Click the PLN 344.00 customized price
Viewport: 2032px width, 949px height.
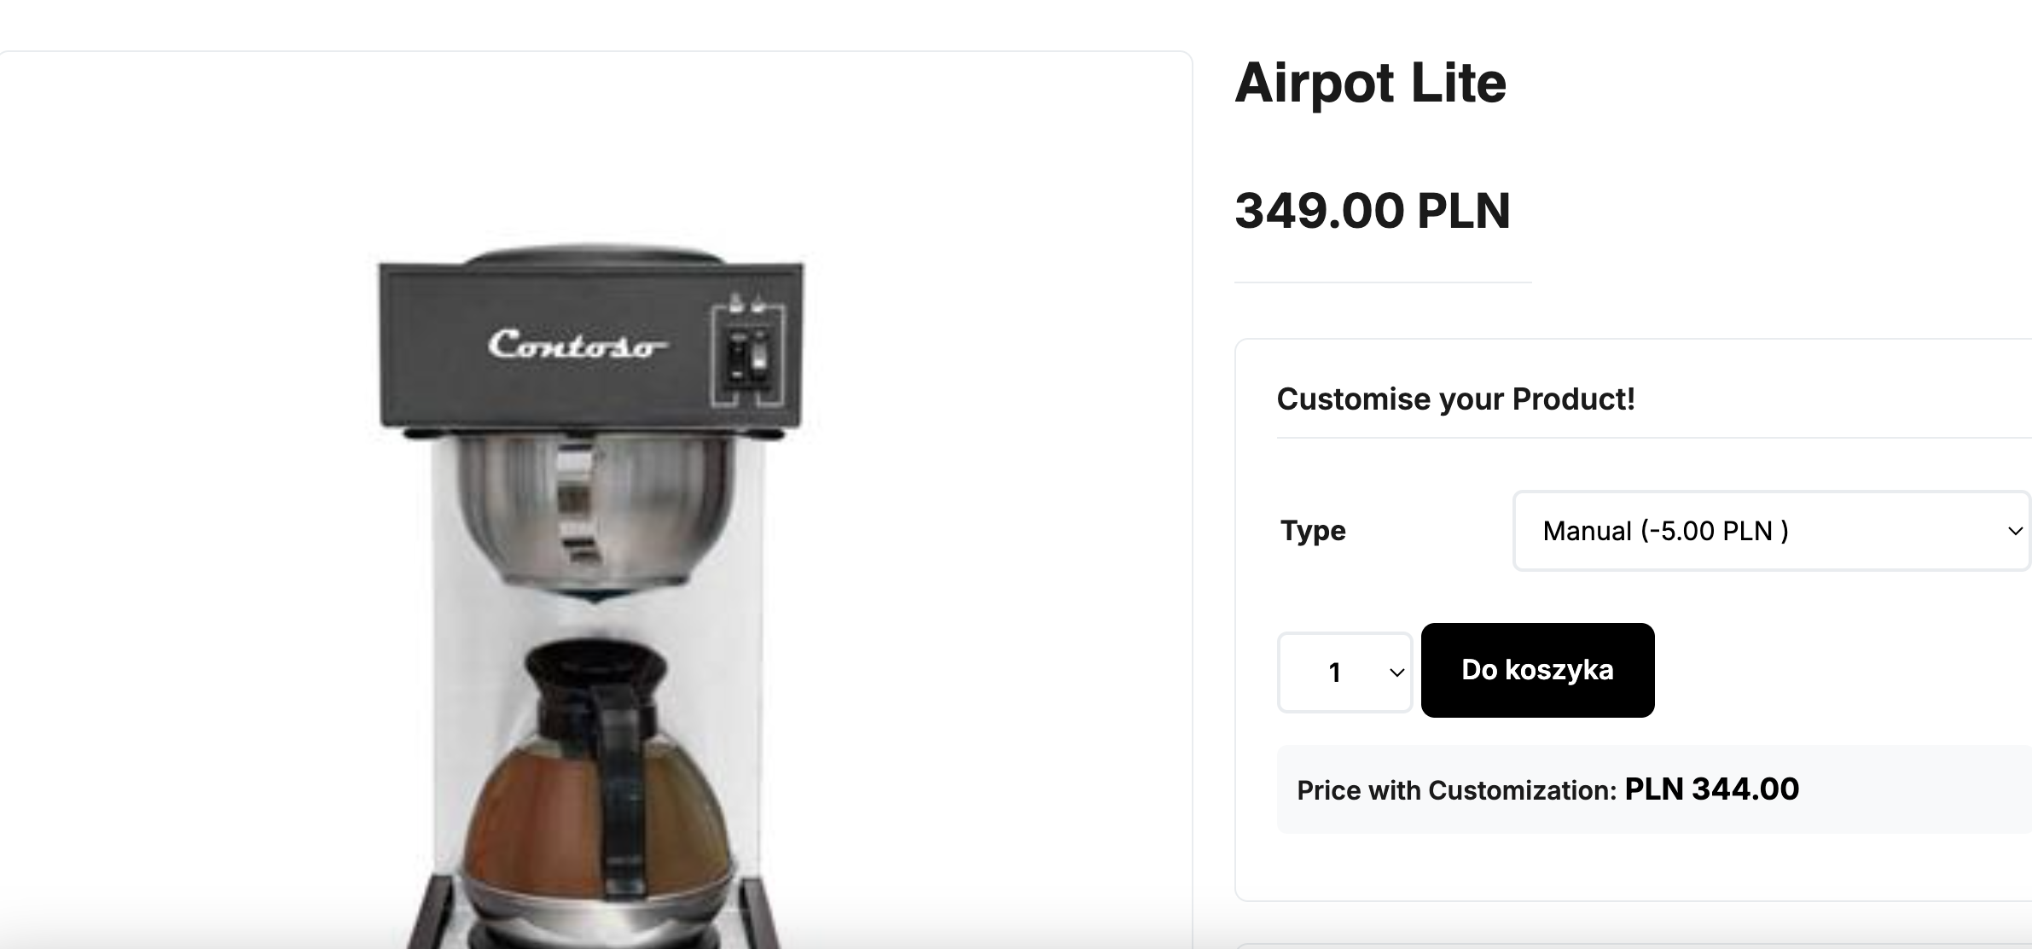click(1711, 789)
